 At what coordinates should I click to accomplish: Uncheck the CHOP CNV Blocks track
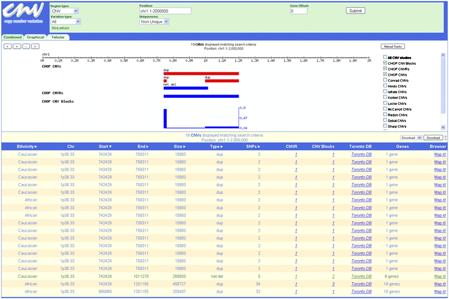point(385,63)
